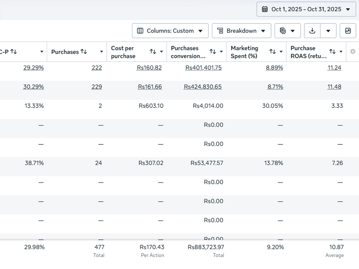Click the Breakdown rows icon
Screen dimensions: 359x269
(220, 30)
